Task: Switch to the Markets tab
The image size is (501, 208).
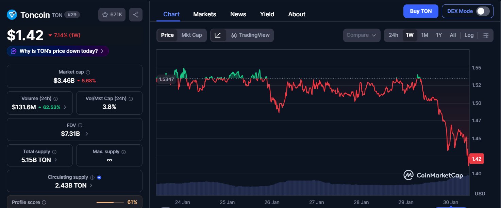Action: [204, 14]
